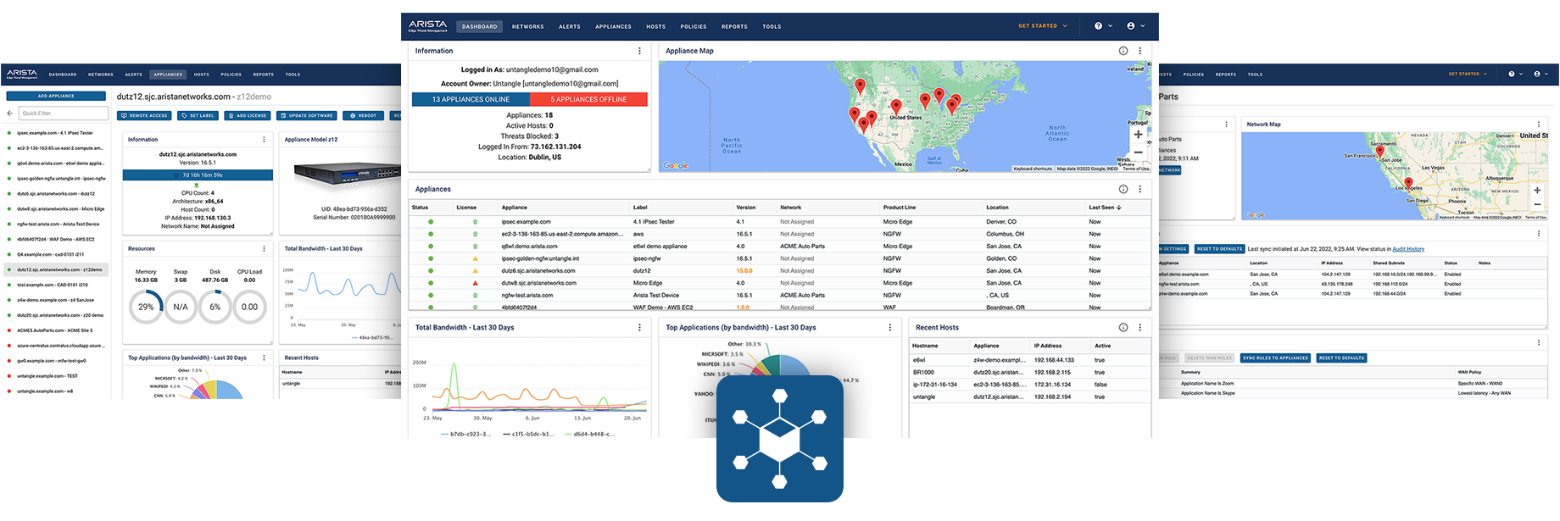1560x521 pixels.
Task: Open the Information panel kebab menu
Action: (x=639, y=51)
